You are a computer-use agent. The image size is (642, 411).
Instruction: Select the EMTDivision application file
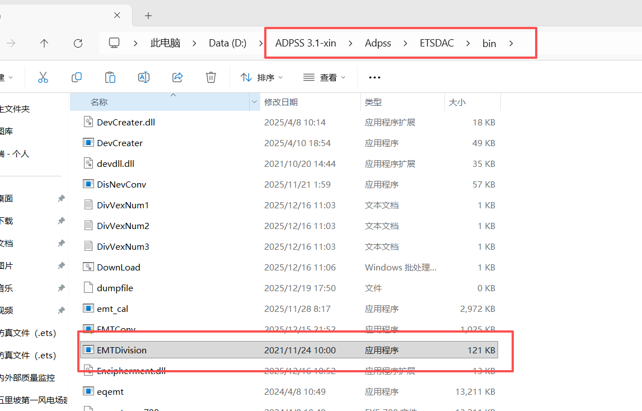pyautogui.click(x=121, y=350)
